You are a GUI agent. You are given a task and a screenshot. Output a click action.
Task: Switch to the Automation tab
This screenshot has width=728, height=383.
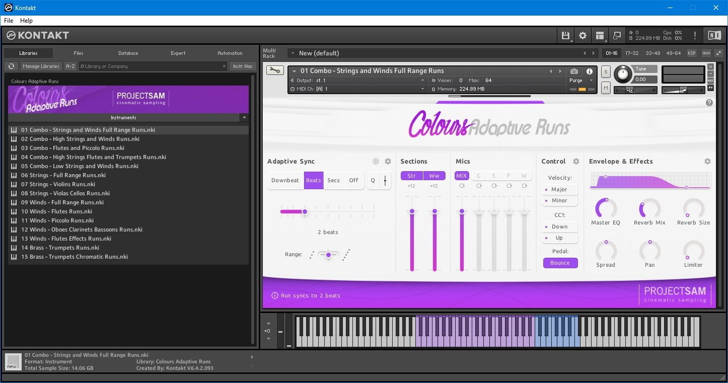(x=230, y=53)
